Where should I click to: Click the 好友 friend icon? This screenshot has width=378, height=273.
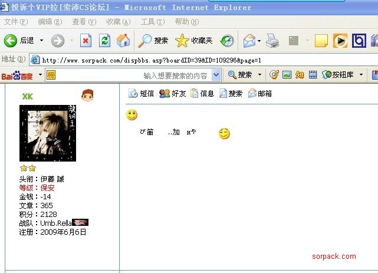(x=173, y=93)
